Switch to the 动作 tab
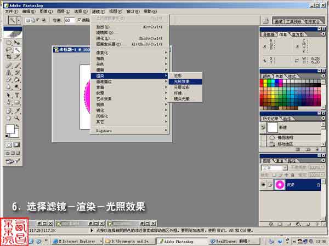Viewport: 329px width, 246px height. [287, 119]
